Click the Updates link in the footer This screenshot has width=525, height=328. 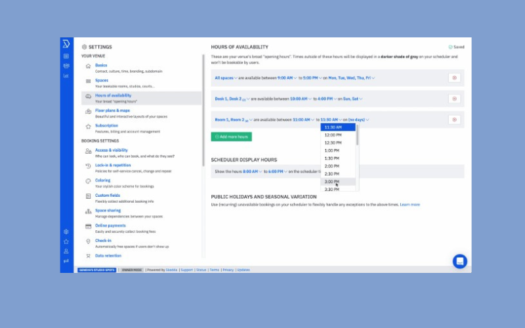coord(243,270)
